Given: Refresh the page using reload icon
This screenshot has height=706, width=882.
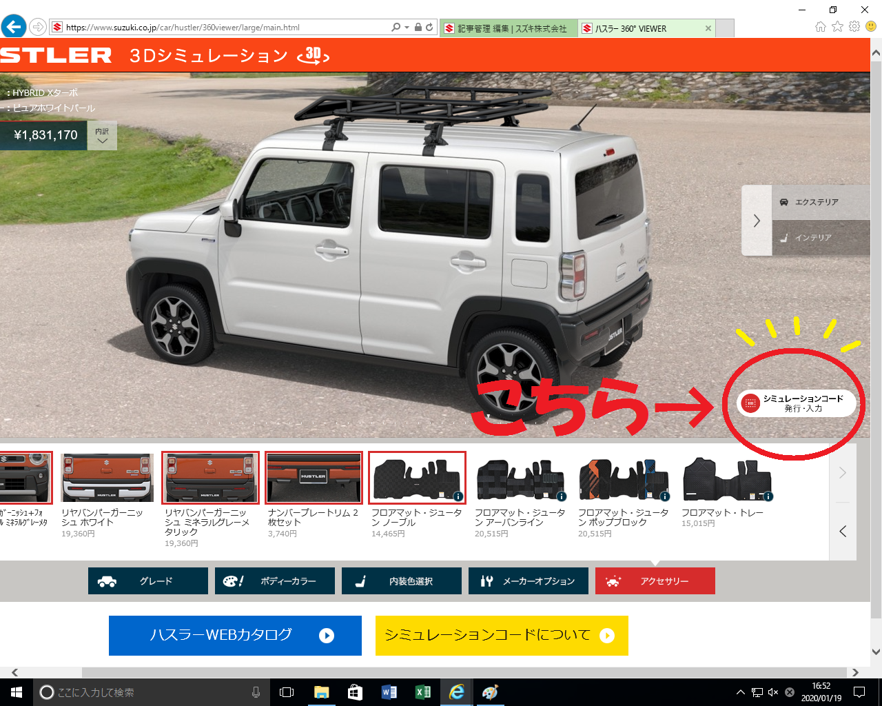Looking at the screenshot, I should 429,28.
